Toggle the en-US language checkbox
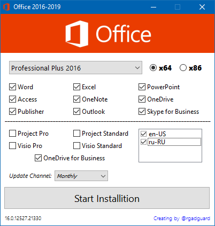This screenshot has height=226, width=215. pyautogui.click(x=143, y=134)
